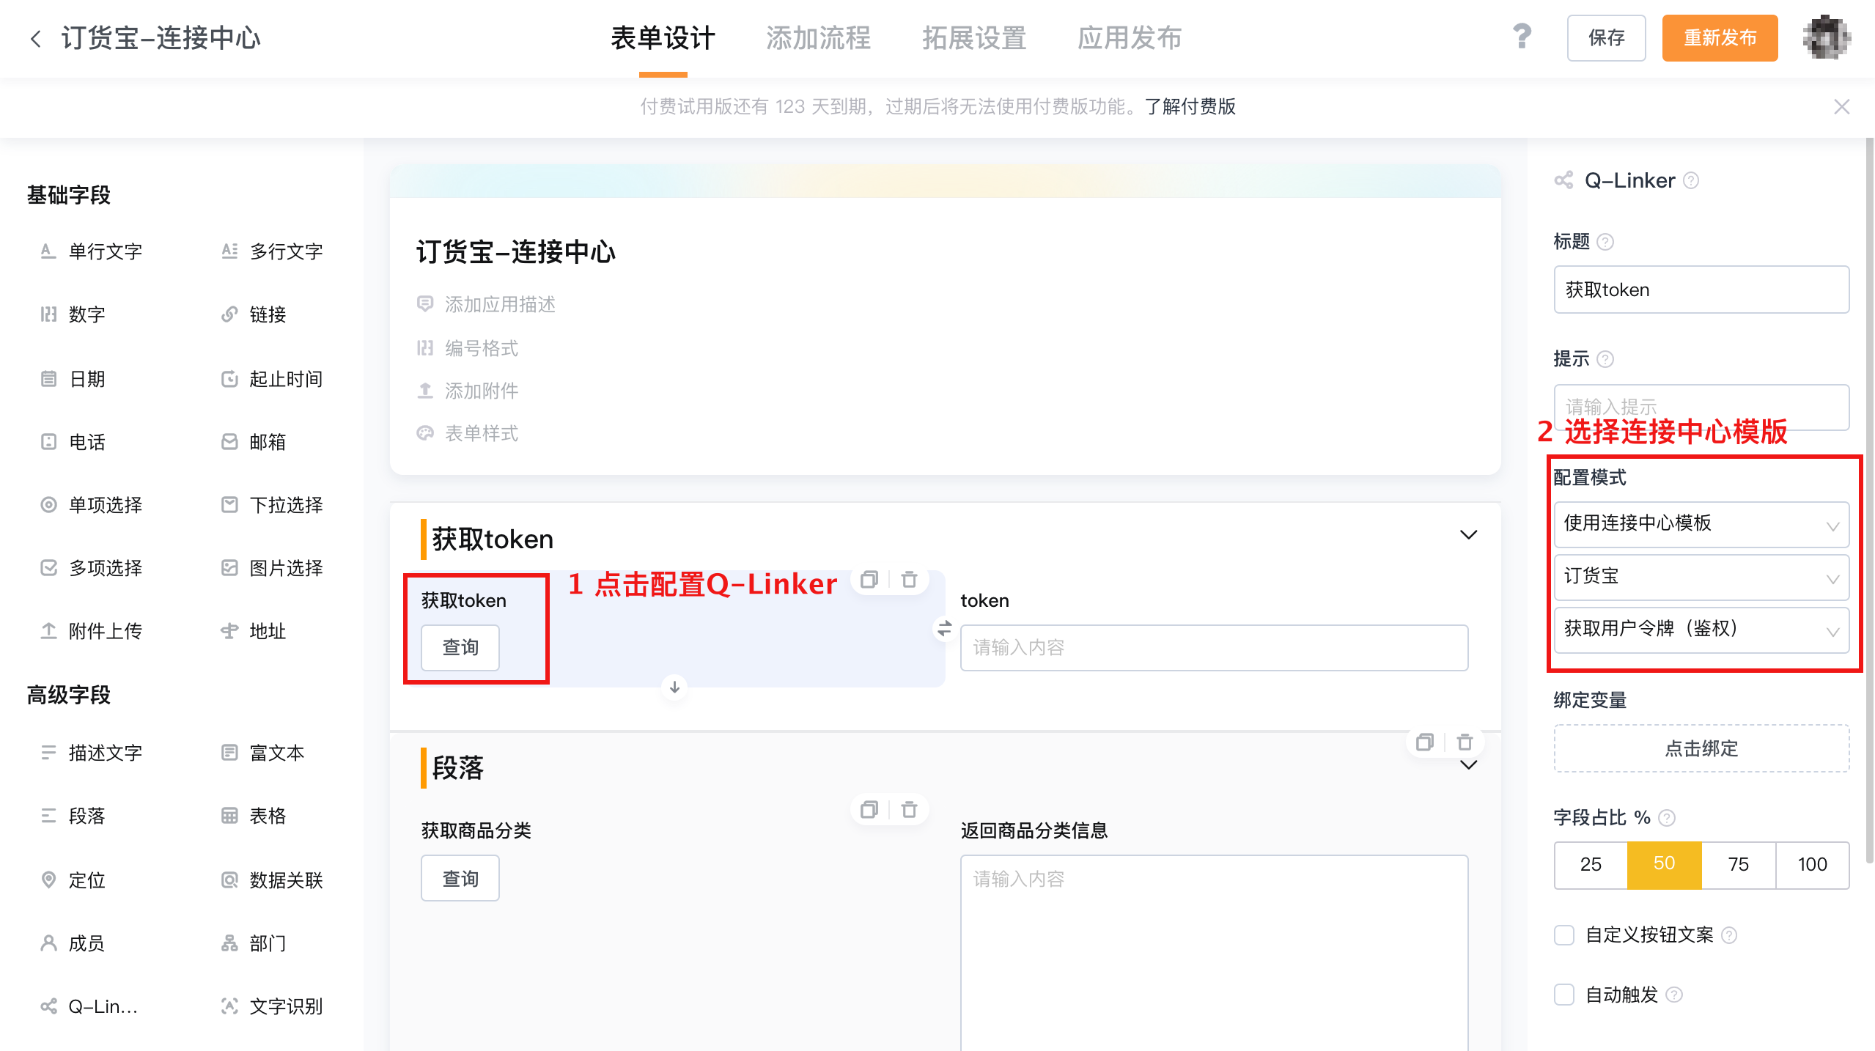Open the 订货宝 template dropdown
Viewport: 1875px width, 1051px height.
click(x=1701, y=577)
